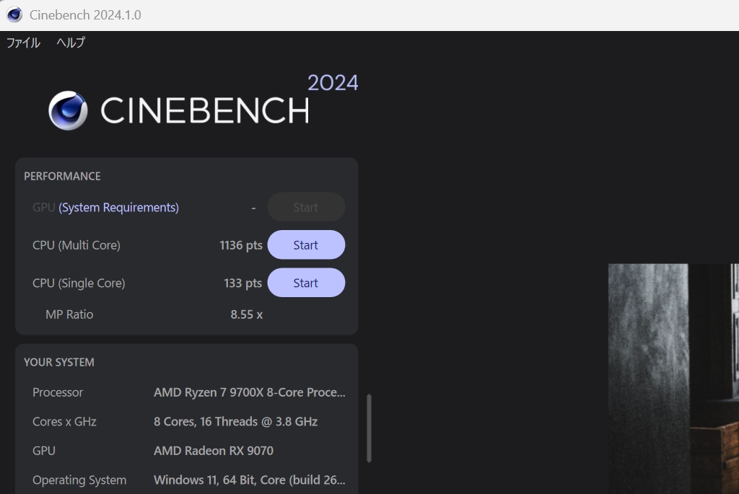Click the Cores x GHz label
The height and width of the screenshot is (494, 739).
click(x=64, y=421)
